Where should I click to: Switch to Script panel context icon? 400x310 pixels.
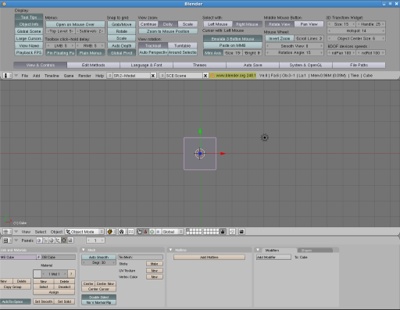point(45,241)
